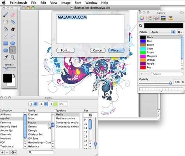Click the plus button in Colors panel

tap(142, 74)
